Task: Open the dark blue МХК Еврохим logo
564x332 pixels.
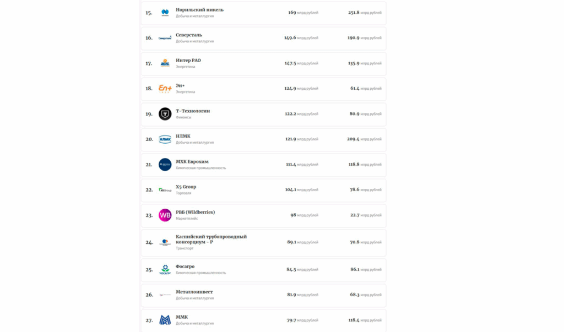Action: point(165,165)
